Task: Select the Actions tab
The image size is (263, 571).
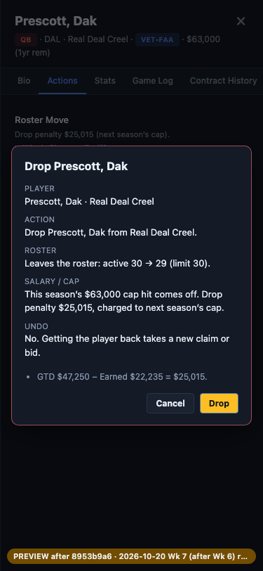Action: 62,80
